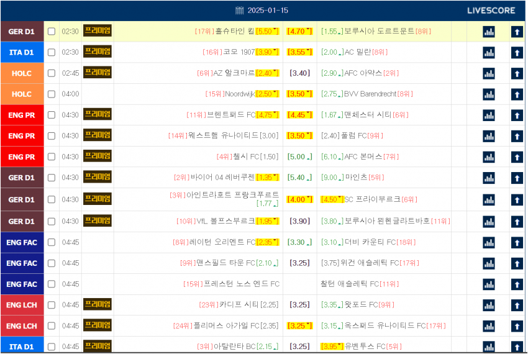Click up-arrow icon on 카디프 시티 row
The width and height of the screenshot is (528, 354).
point(517,306)
